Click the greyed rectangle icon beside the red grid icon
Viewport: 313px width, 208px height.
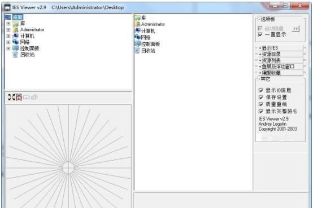coord(27,97)
